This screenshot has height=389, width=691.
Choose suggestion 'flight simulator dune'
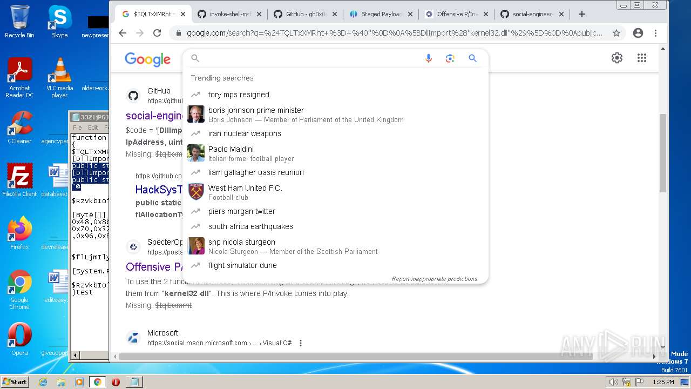335,265
